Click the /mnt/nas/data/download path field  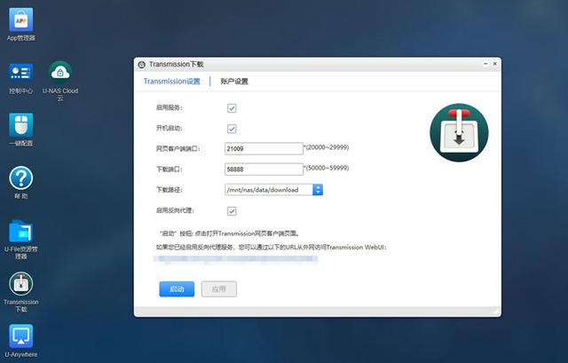(268, 190)
